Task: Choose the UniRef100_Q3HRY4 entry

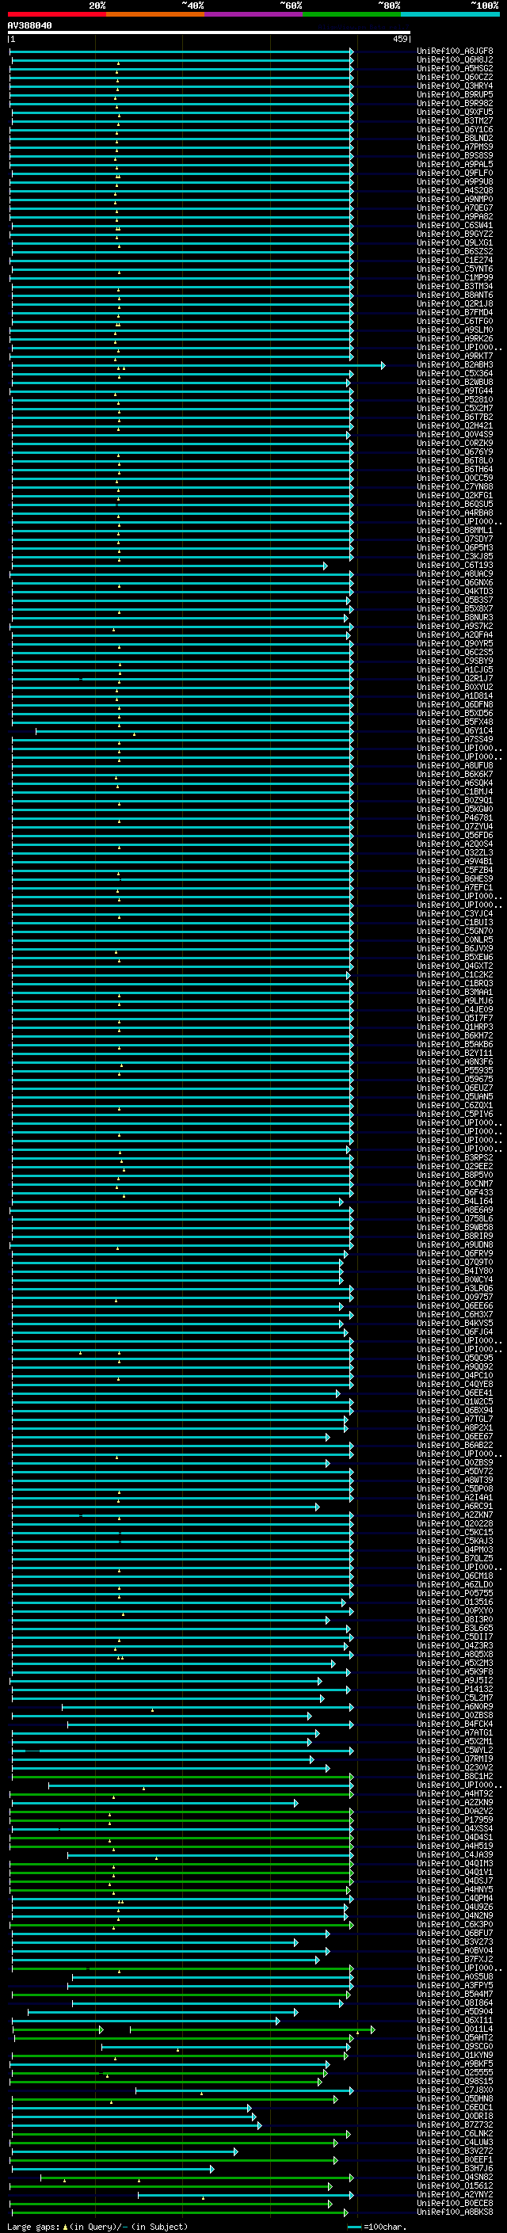Action: [455, 86]
